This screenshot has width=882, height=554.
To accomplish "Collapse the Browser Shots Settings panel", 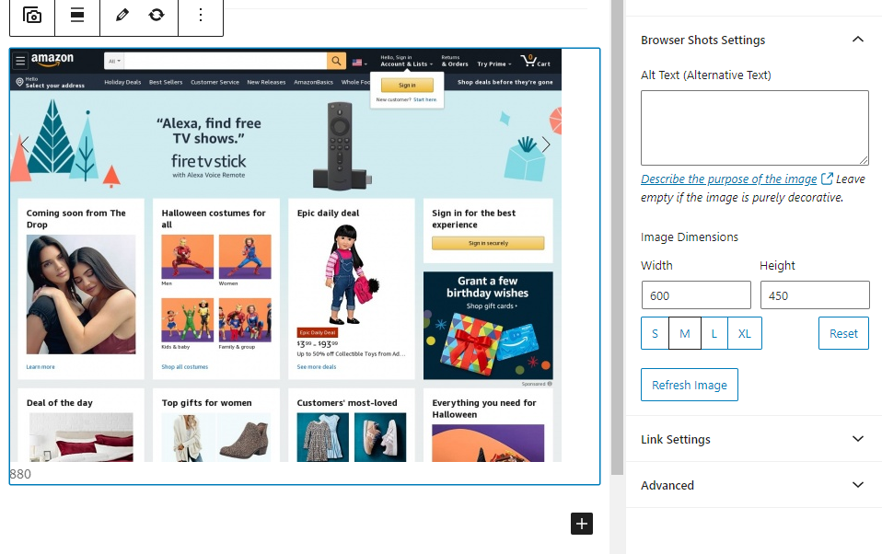I will 858,40.
